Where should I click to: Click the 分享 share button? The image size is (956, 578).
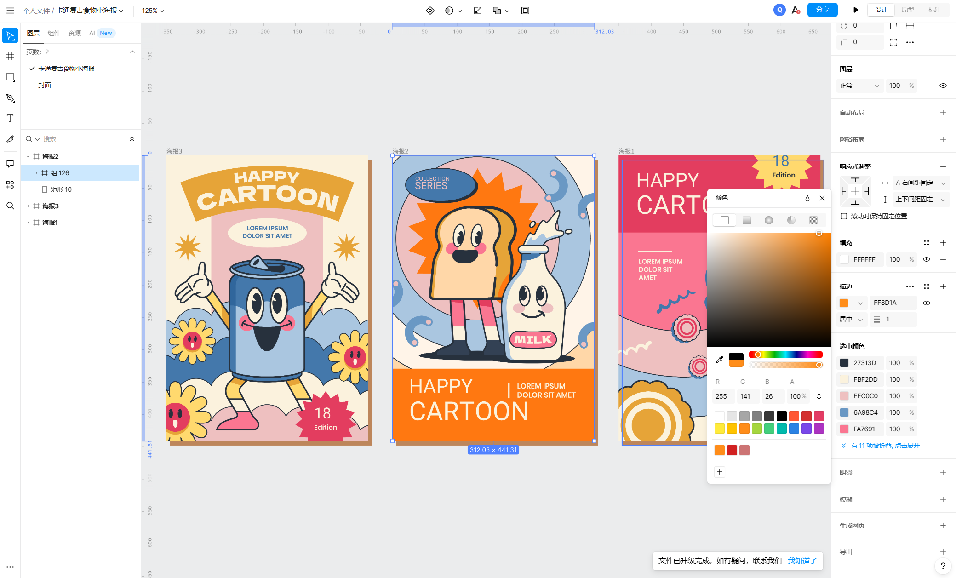coord(822,10)
